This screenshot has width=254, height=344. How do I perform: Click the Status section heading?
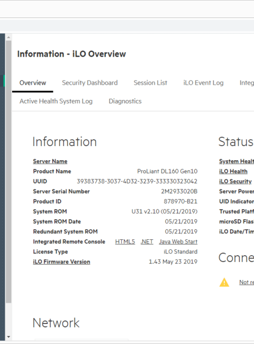[x=236, y=142]
